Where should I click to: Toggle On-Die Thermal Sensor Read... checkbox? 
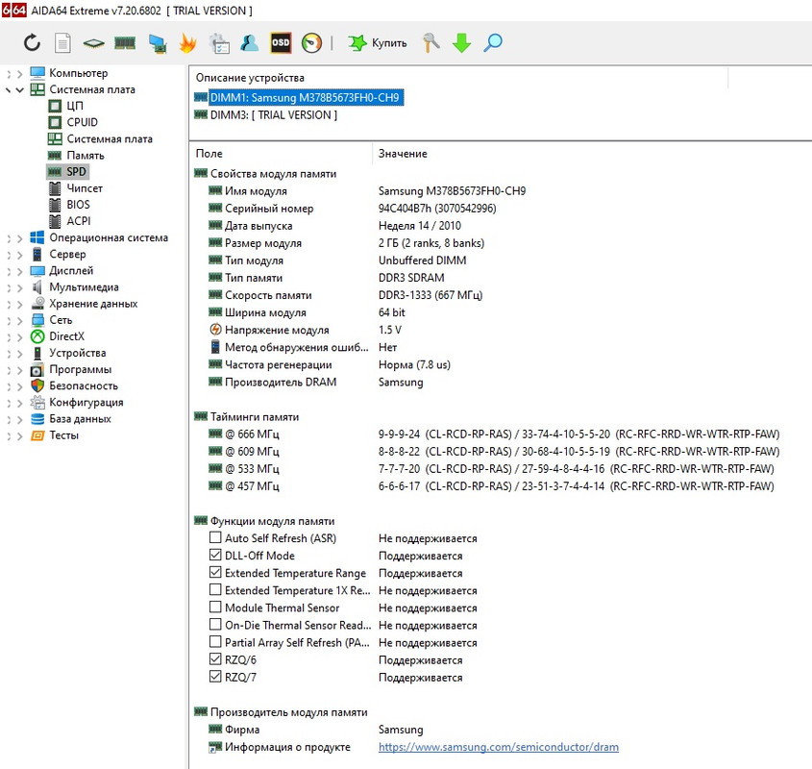pos(215,625)
